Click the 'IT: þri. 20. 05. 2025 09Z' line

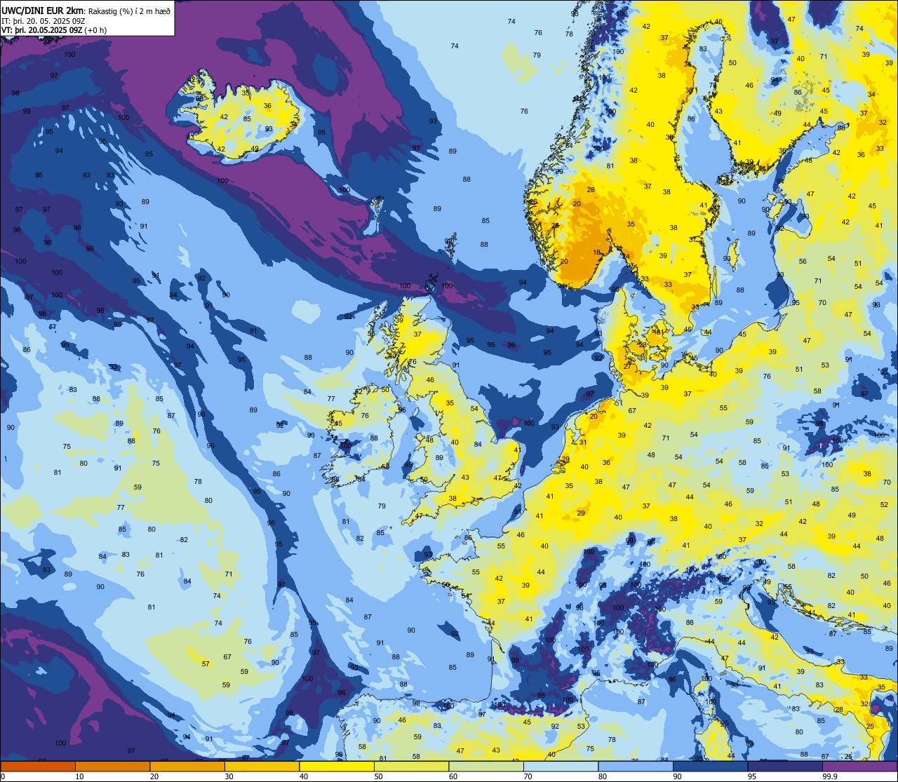point(43,21)
